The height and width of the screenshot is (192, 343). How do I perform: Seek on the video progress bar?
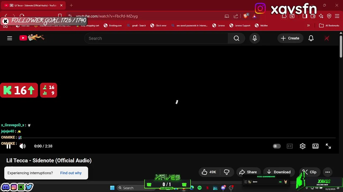(171, 138)
